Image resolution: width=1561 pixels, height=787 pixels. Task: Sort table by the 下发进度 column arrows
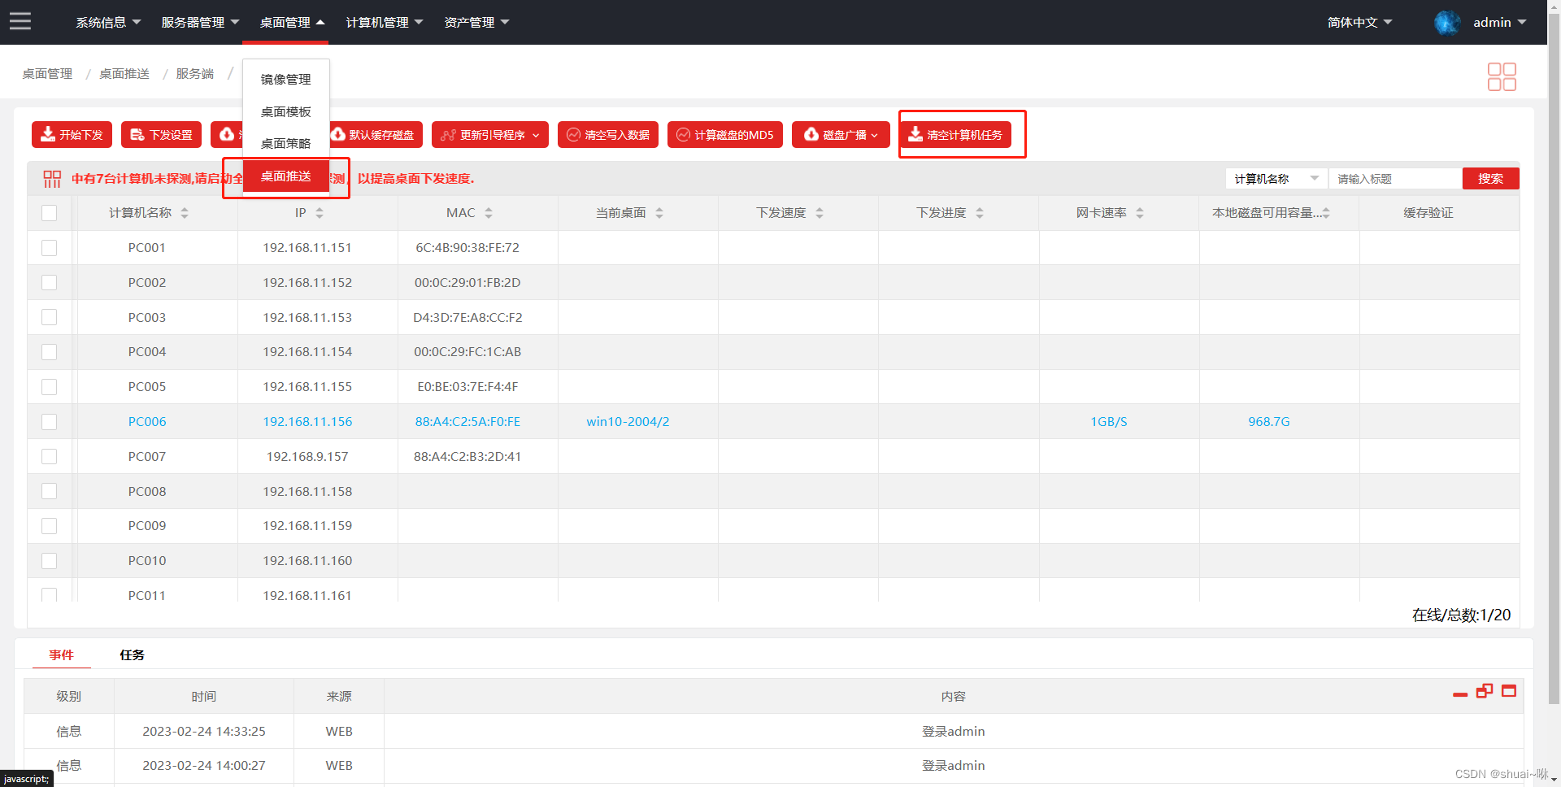click(x=980, y=212)
